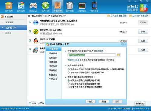The height and width of the screenshot is (111, 151).
Task: Switch to 快捷方式 settings tab
Action: tap(53, 75)
